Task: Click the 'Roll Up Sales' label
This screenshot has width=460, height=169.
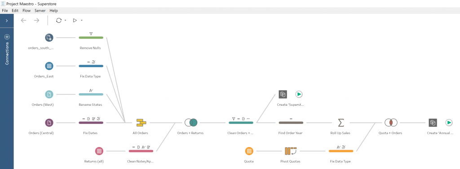Action: [x=341, y=133]
